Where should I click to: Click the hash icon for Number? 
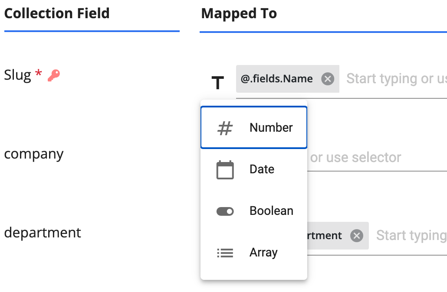[225, 128]
